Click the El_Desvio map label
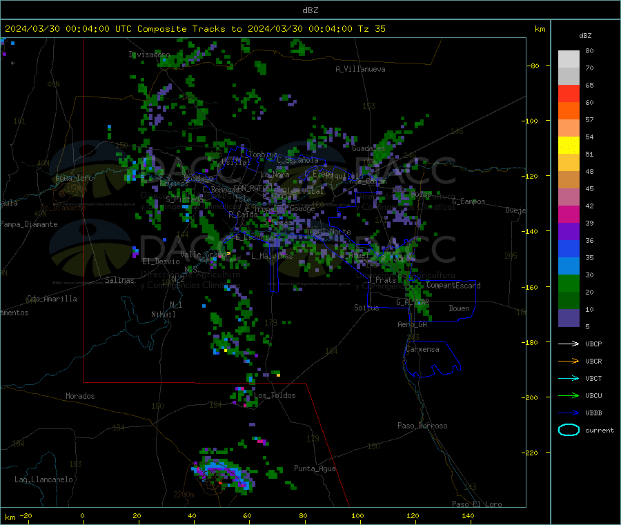This screenshot has width=621, height=525. click(x=161, y=261)
